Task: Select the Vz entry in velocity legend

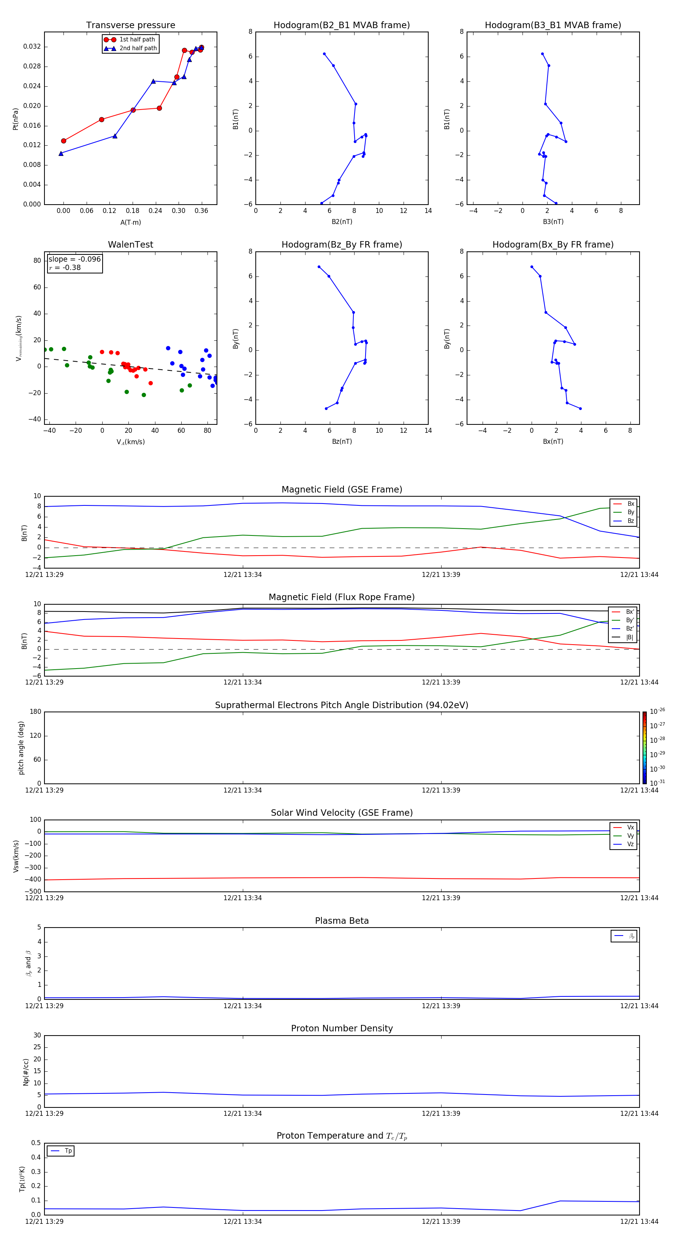Action: [624, 844]
